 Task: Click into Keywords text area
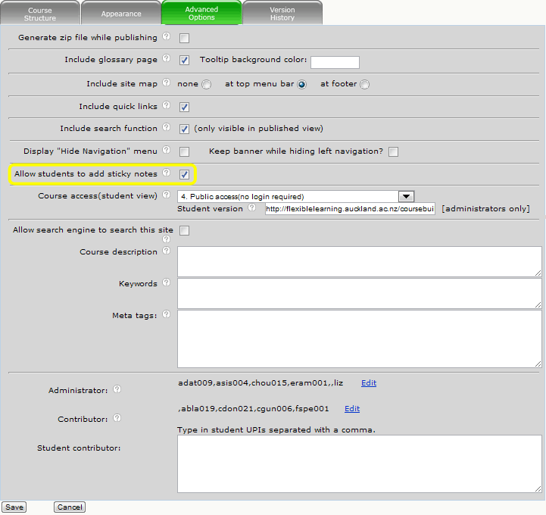tap(360, 293)
